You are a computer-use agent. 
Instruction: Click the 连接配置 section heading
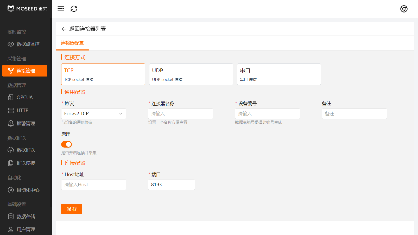(x=75, y=163)
